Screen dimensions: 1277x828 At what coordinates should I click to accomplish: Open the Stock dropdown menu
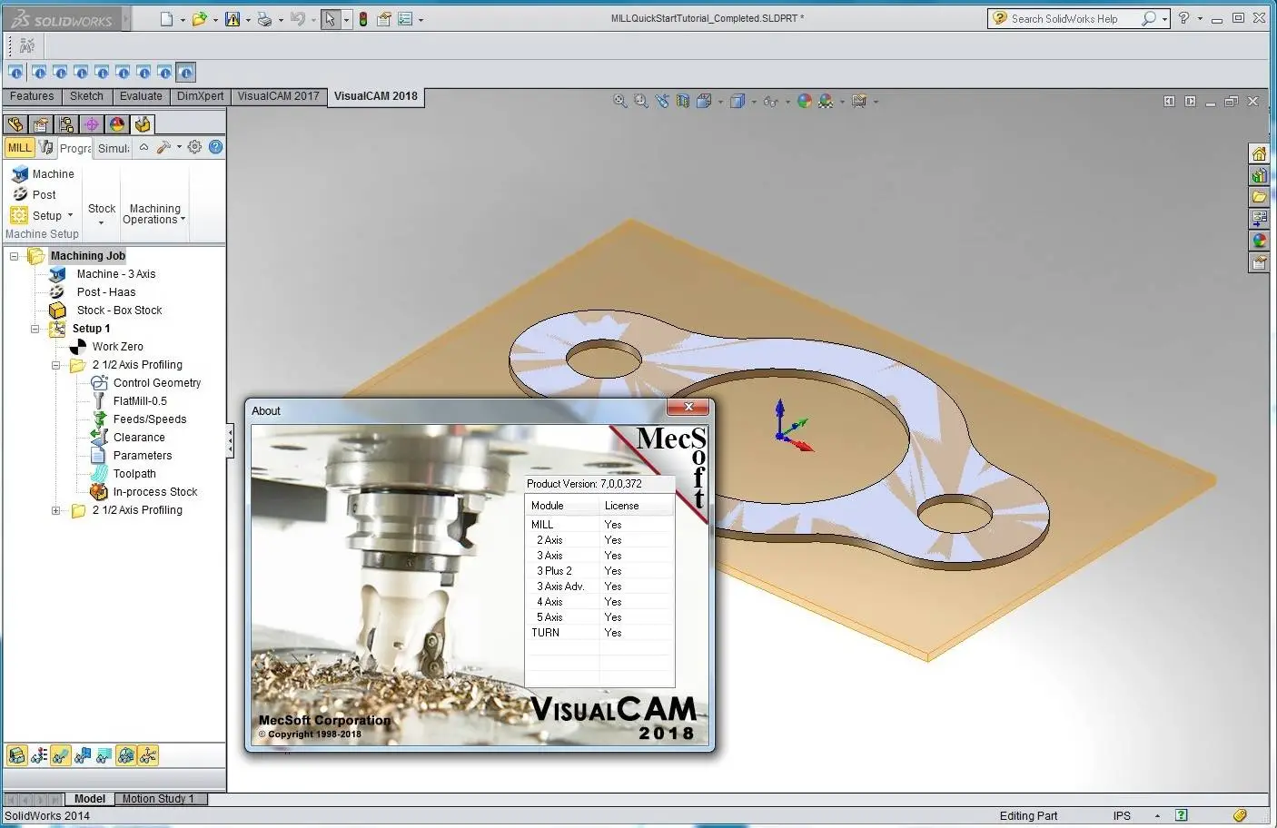pos(101,214)
